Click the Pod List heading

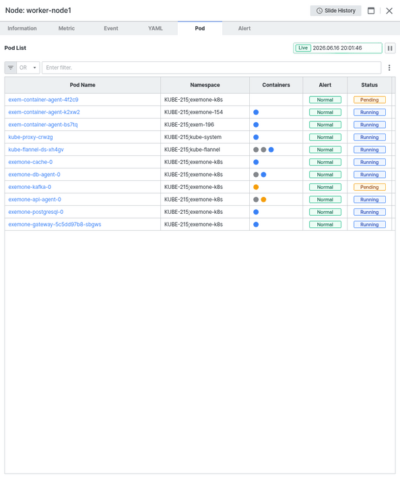click(15, 48)
